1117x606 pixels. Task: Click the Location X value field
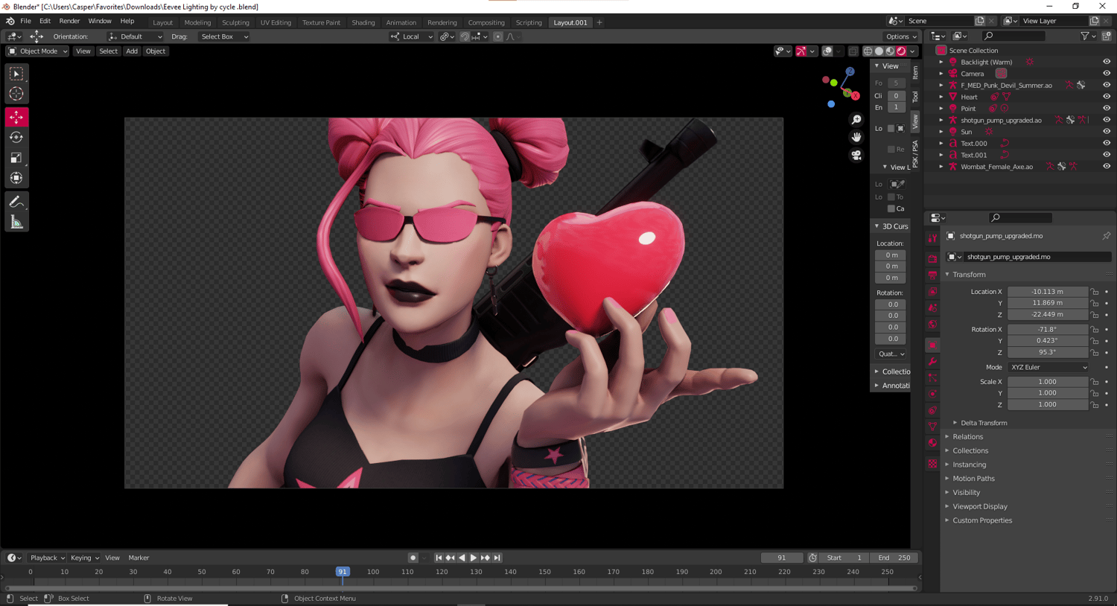pyautogui.click(x=1048, y=292)
